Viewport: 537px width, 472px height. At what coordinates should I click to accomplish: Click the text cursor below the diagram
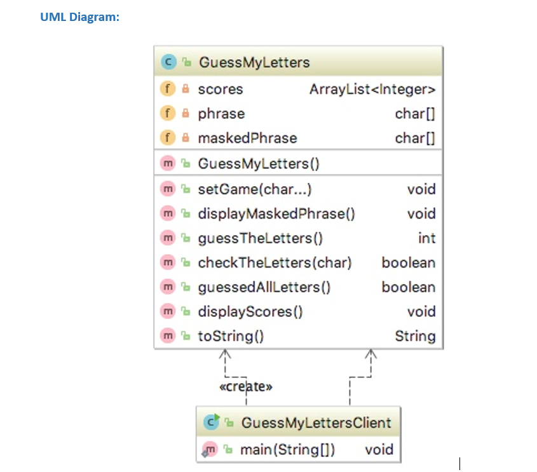[x=459, y=463]
